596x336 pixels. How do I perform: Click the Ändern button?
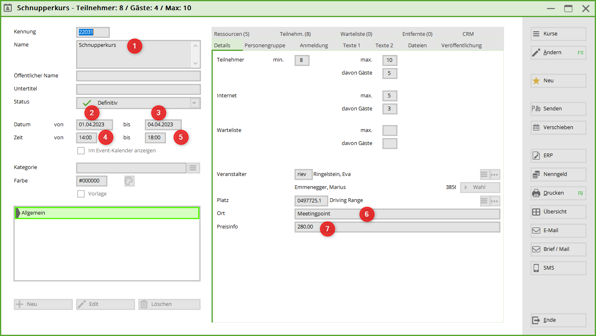(x=558, y=53)
